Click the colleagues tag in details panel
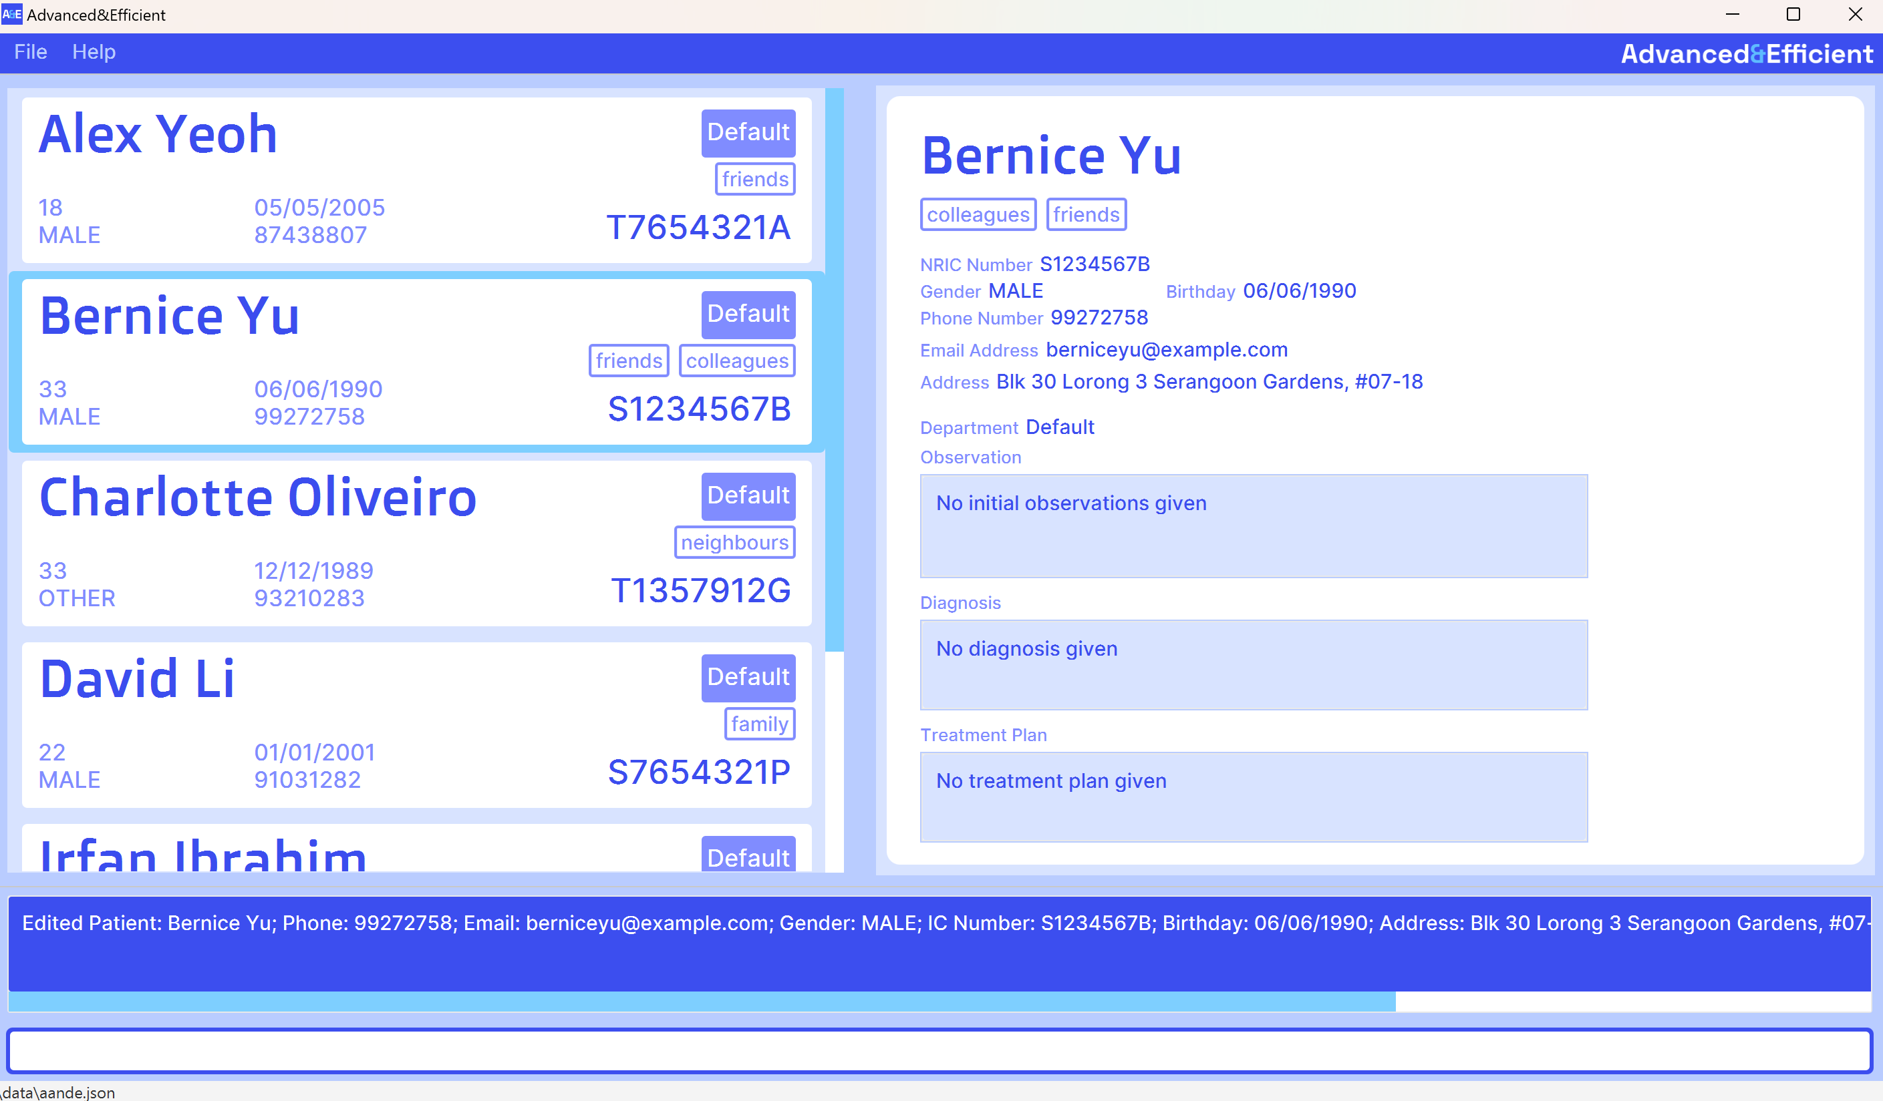Viewport: 1883px width, 1101px height. click(x=978, y=215)
